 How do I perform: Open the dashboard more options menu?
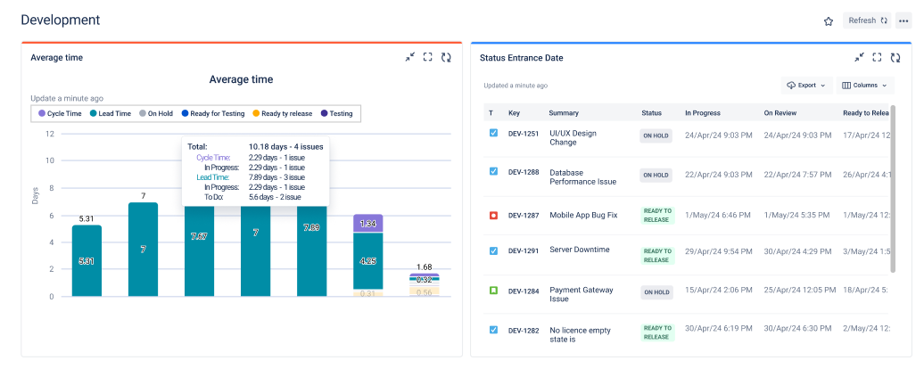pyautogui.click(x=903, y=20)
